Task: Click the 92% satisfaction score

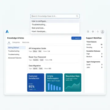Action: point(31,86)
